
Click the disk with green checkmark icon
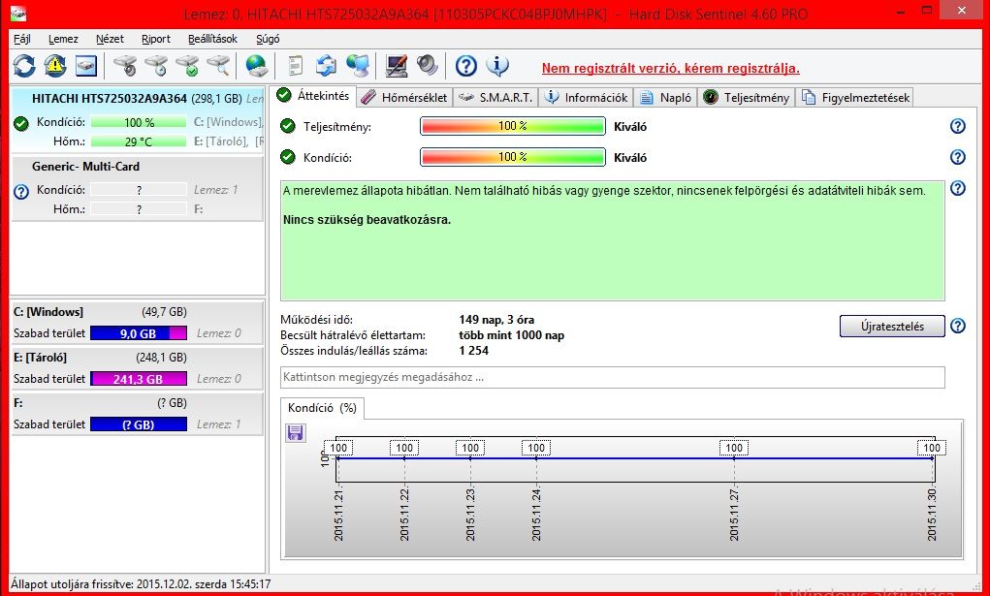[x=187, y=66]
